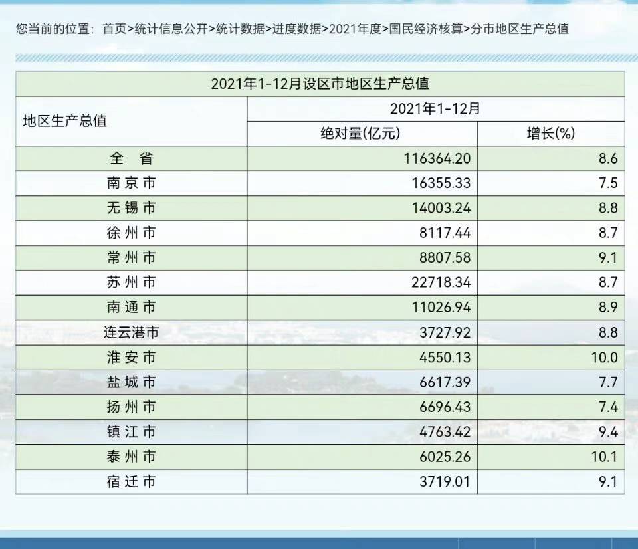Viewport: 638px width, 549px height.
Task: Go to 统计信息公开 in breadcrumb
Action: coord(171,29)
